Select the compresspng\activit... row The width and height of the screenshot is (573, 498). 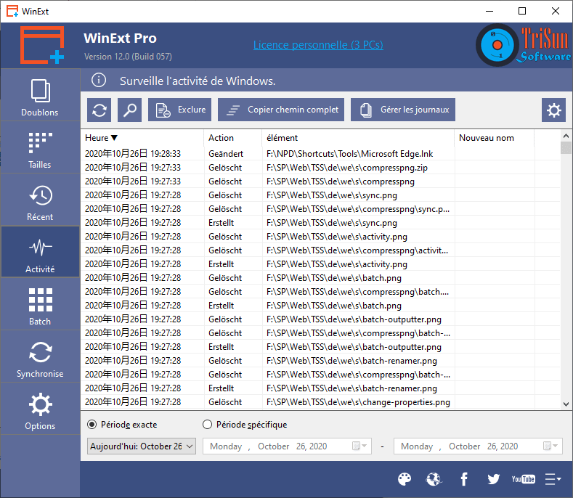[x=320, y=250]
